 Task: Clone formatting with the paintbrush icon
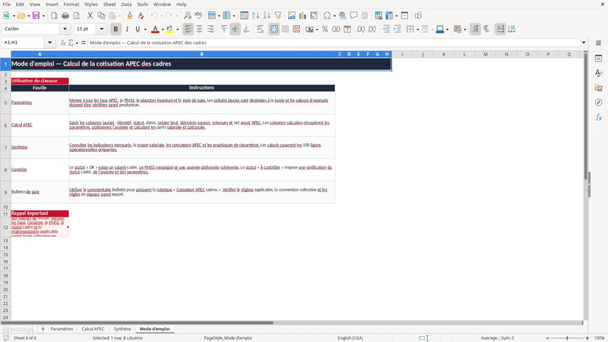[130, 16]
